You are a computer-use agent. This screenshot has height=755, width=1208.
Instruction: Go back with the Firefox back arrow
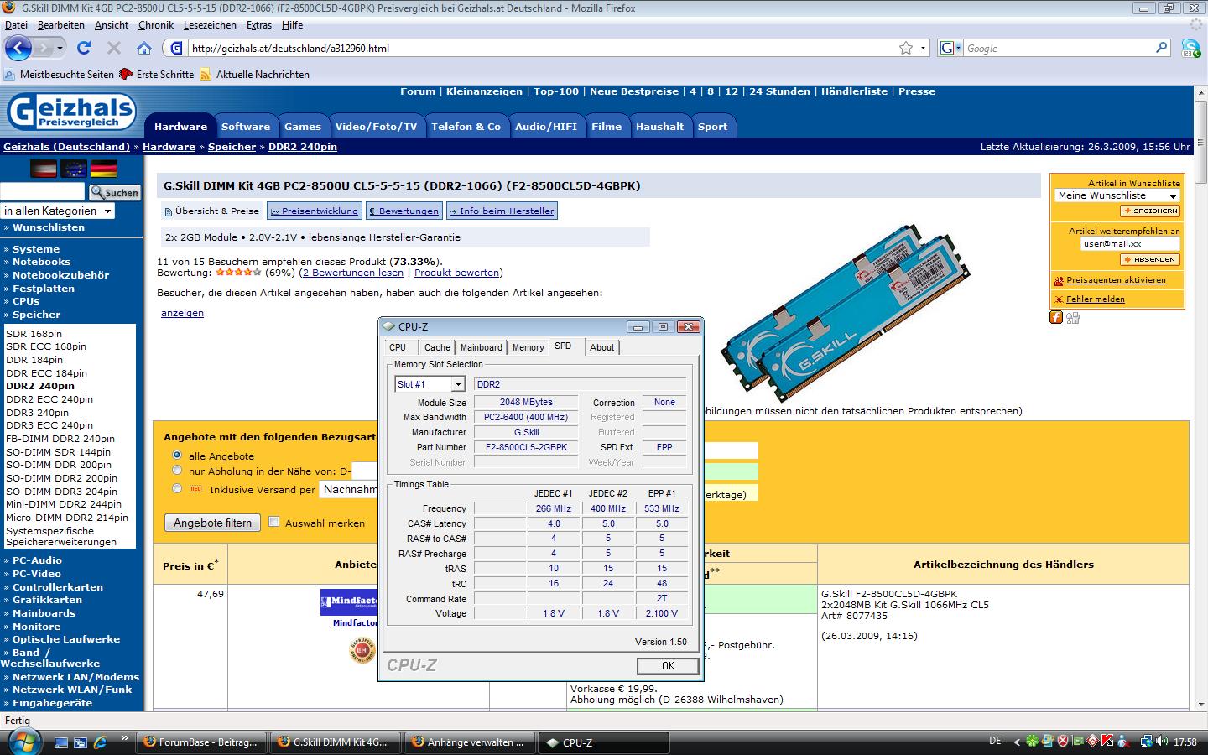click(18, 48)
